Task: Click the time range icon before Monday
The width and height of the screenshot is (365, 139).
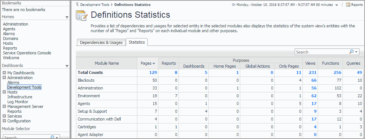Action: 234,5
